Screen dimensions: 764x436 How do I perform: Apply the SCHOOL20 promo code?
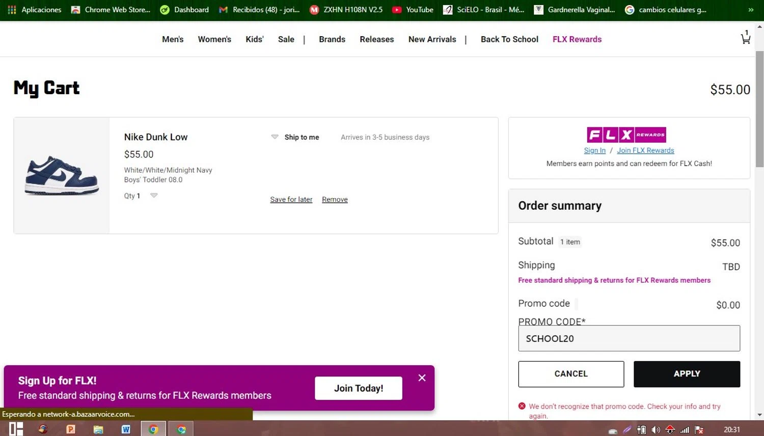click(687, 374)
